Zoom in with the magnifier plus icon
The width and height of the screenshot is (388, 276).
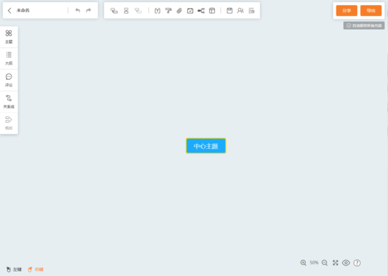[303, 262]
